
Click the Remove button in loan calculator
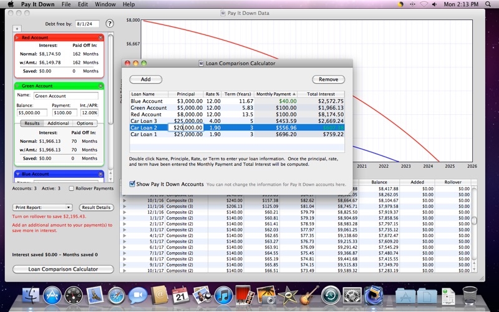(329, 79)
